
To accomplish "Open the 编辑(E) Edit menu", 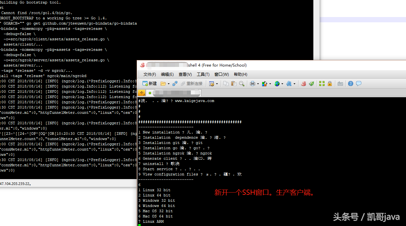I will (168, 74).
